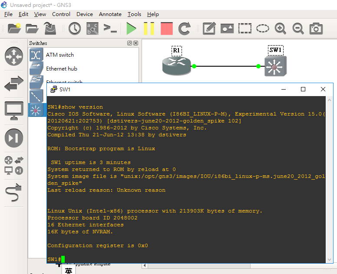This screenshot has width=337, height=274.
Task: Click the SW1 label on canvas
Action: coord(276,50)
